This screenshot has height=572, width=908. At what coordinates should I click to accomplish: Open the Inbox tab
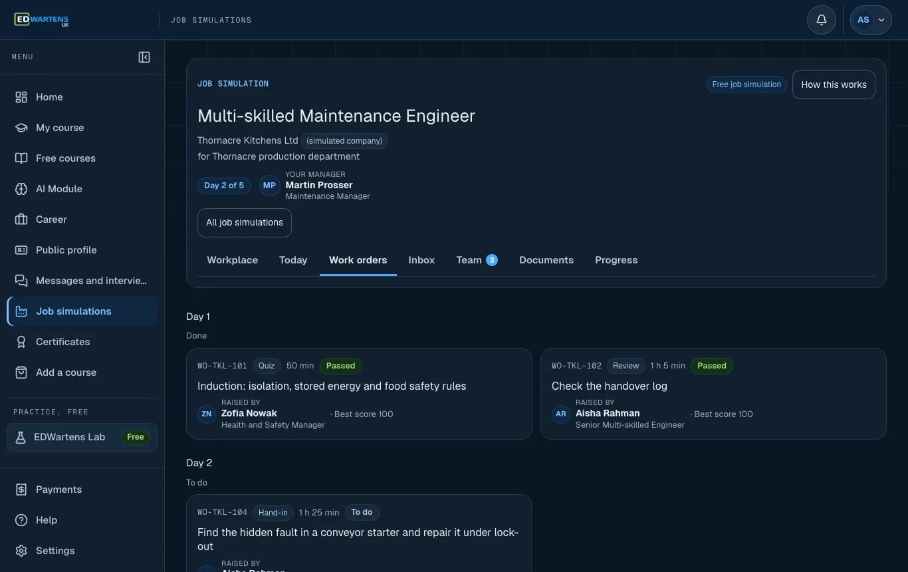tap(421, 260)
